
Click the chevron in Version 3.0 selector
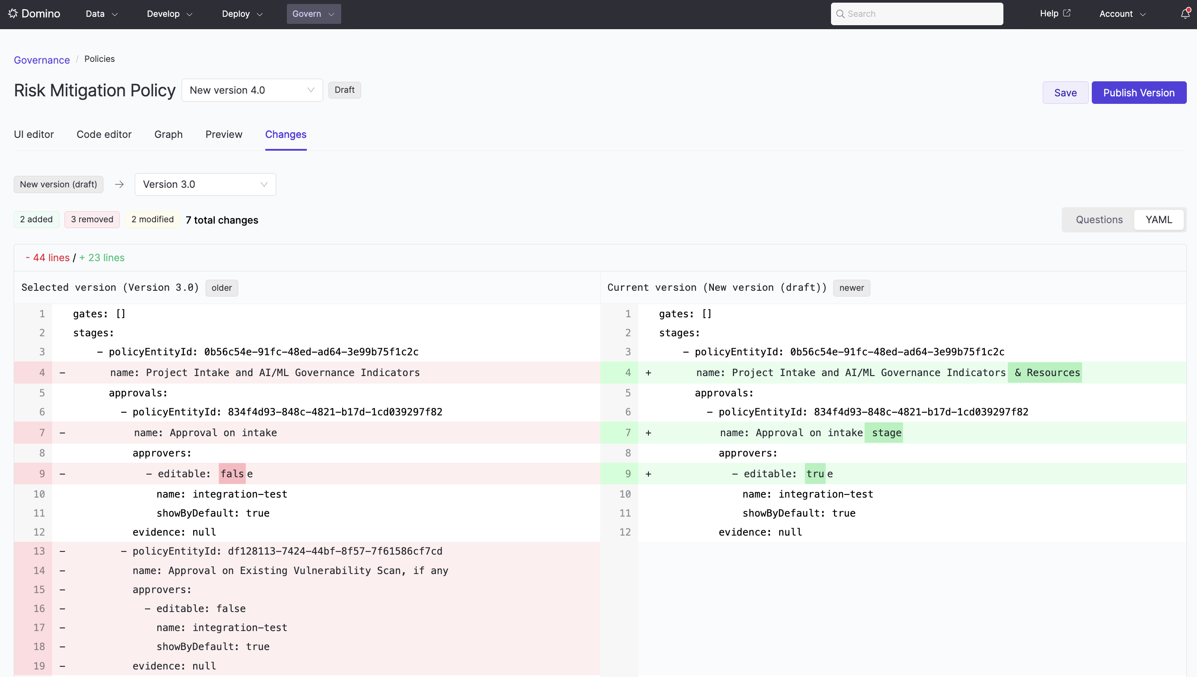[264, 185]
